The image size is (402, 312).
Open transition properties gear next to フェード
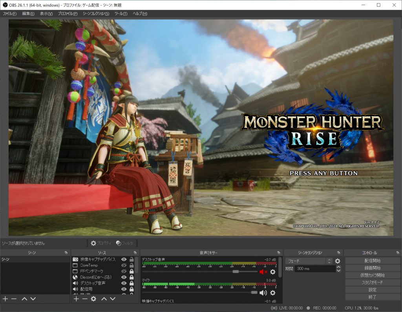point(338,261)
